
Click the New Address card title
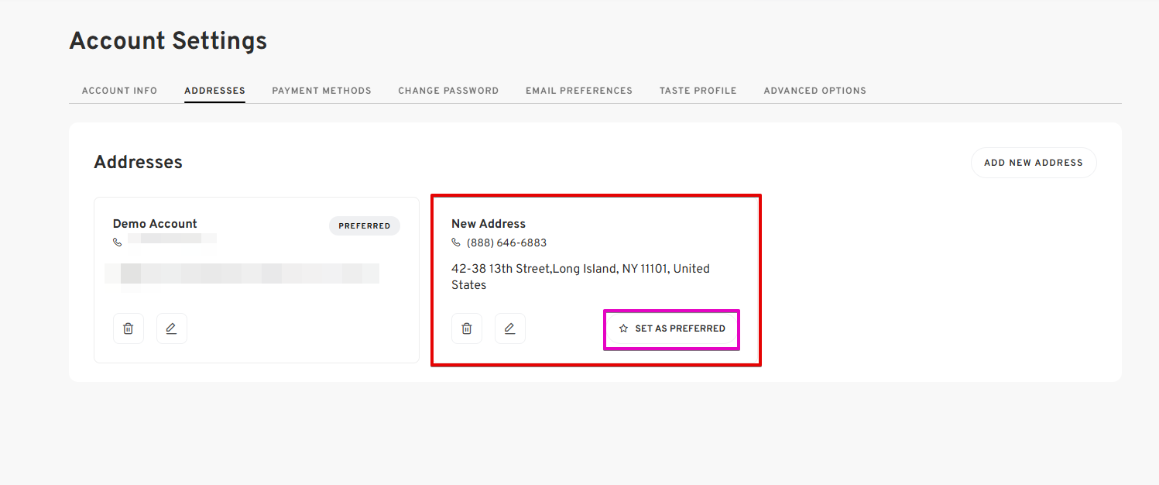tap(489, 224)
